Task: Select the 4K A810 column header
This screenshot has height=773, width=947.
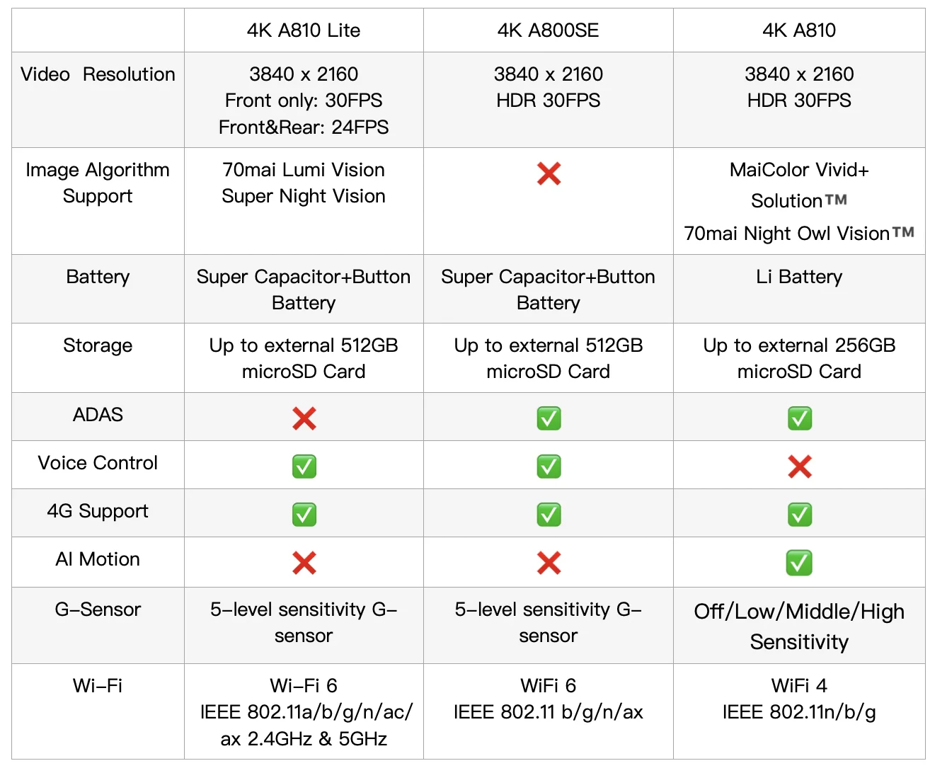Action: point(799,30)
